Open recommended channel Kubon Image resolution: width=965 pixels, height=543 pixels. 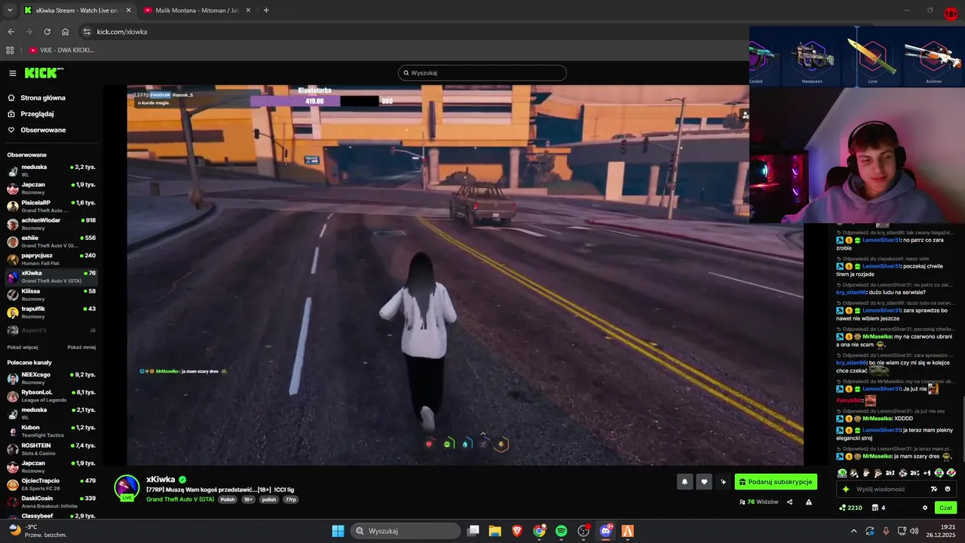(51, 431)
